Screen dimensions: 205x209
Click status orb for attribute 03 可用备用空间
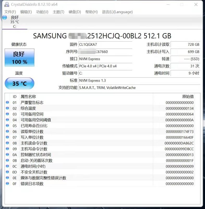[8, 114]
